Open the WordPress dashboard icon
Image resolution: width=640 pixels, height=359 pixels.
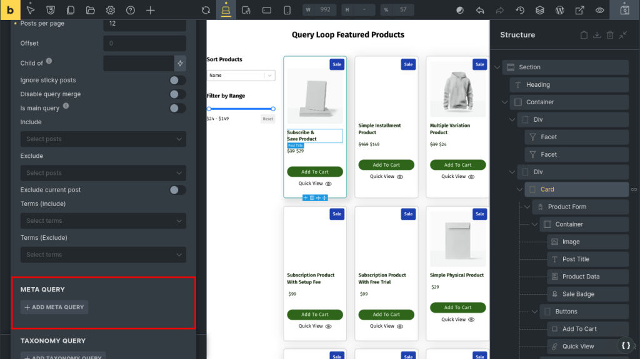tap(560, 10)
